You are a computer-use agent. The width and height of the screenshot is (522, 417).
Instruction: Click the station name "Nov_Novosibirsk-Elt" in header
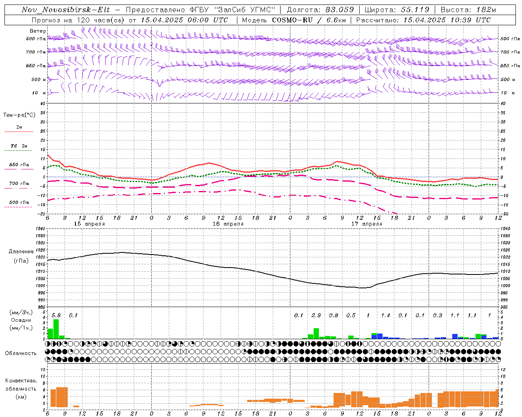(x=66, y=10)
